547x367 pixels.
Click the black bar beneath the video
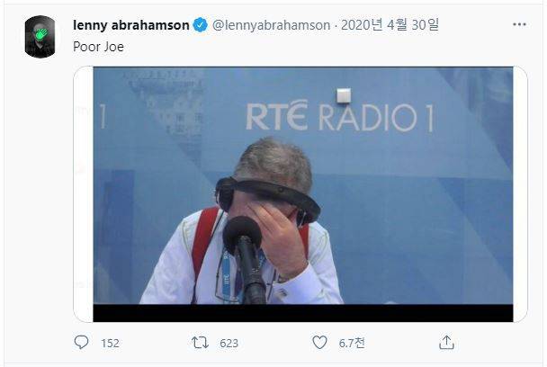(x=303, y=313)
